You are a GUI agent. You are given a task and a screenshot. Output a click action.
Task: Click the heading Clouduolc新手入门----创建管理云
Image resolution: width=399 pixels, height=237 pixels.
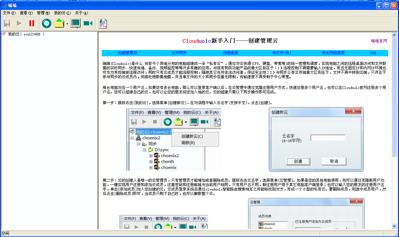[230, 41]
